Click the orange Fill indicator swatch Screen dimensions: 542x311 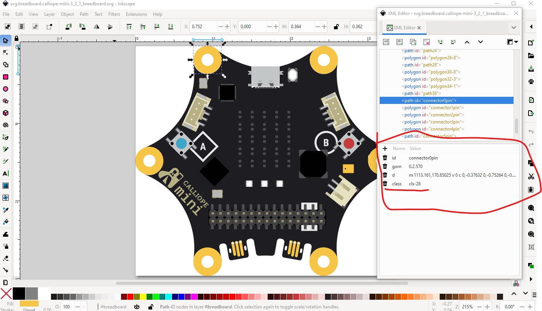[29, 303]
